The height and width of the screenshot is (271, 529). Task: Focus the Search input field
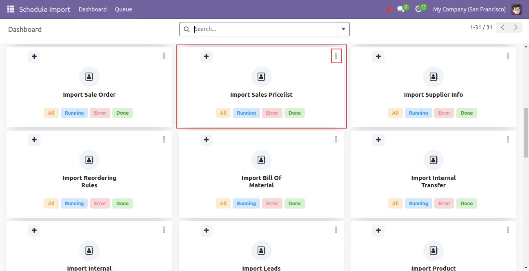tap(264, 29)
